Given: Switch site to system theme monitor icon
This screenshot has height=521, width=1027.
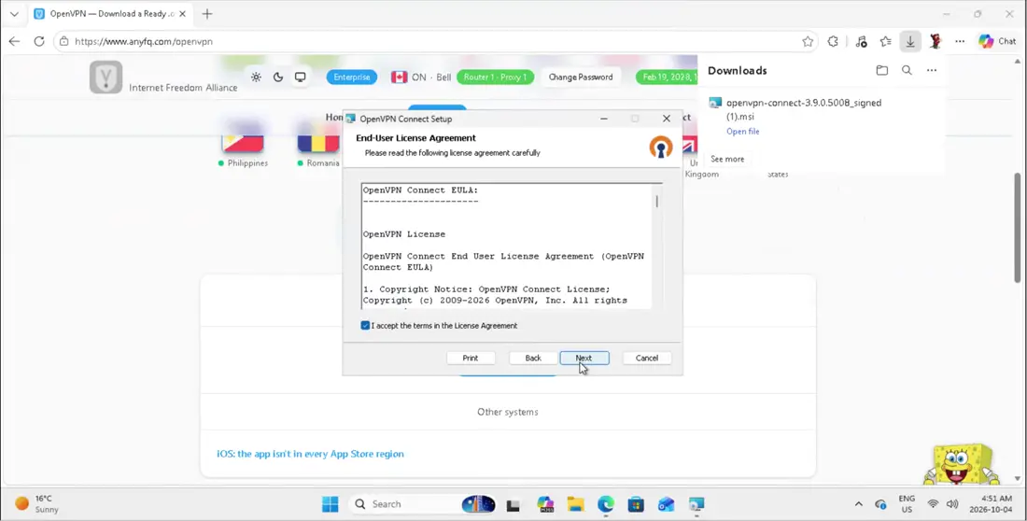Looking at the screenshot, I should click(300, 77).
